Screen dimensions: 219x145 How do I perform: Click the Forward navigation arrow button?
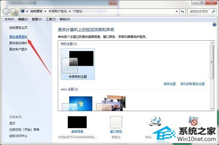(13, 12)
